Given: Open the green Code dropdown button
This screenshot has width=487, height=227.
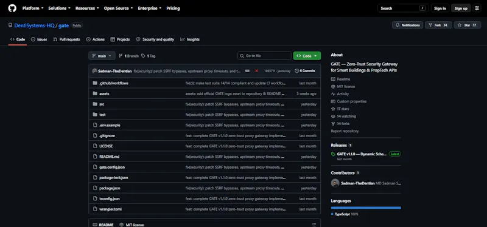Looking at the screenshot, I should [x=307, y=56].
